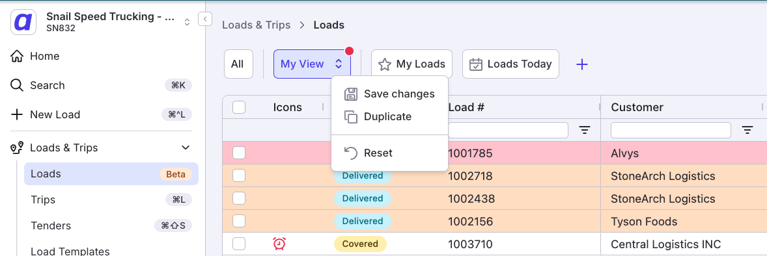Select the Loads Today view tab
The height and width of the screenshot is (256, 767).
[x=510, y=64]
